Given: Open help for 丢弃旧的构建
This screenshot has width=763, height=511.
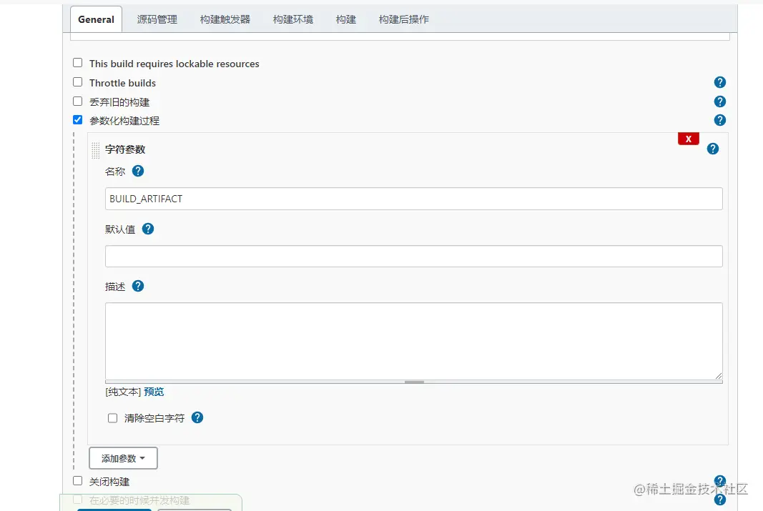Looking at the screenshot, I should (x=719, y=101).
